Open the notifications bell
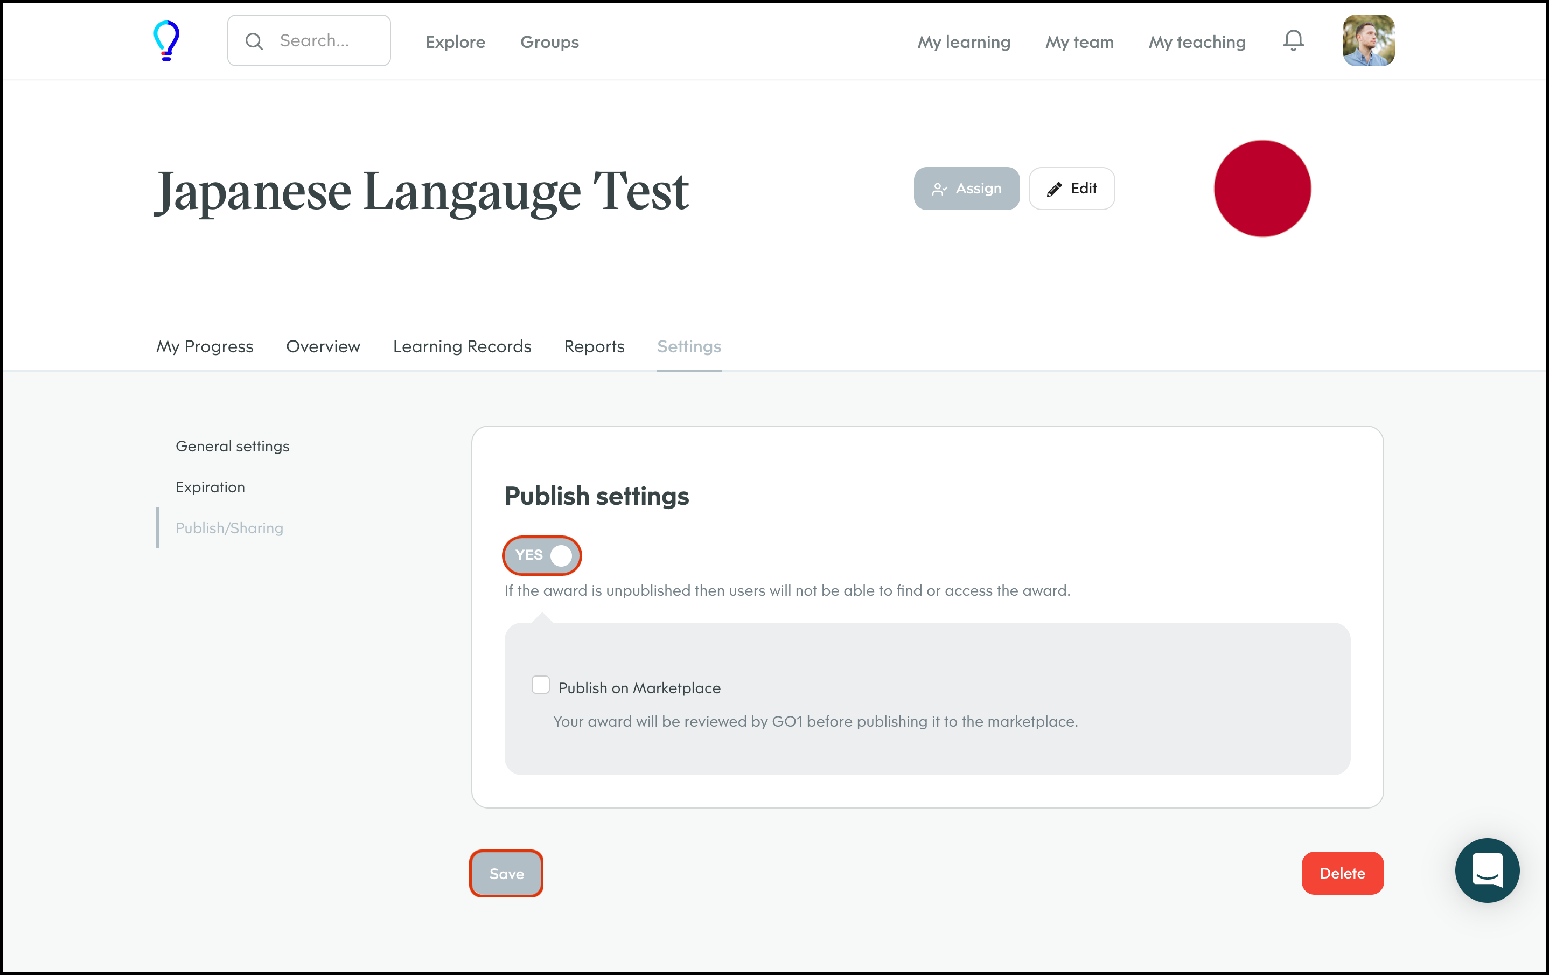Viewport: 1549px width, 975px height. 1293,40
